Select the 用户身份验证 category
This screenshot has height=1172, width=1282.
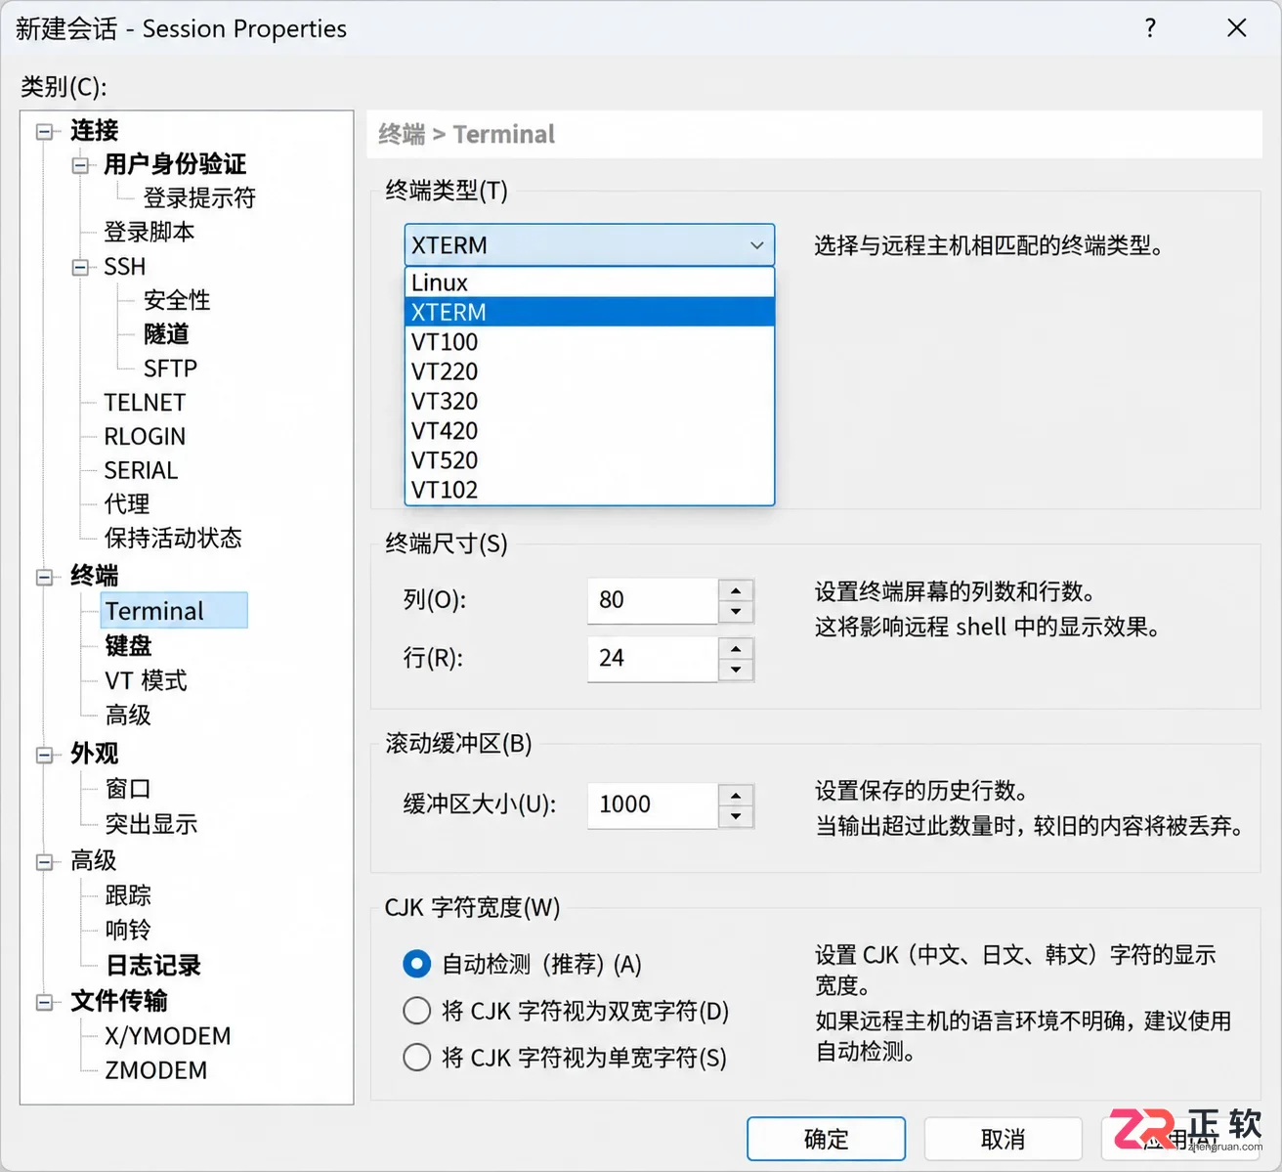click(175, 165)
